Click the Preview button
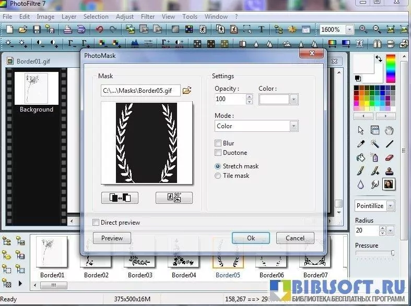Image resolution: width=411 pixels, height=306 pixels. click(112, 238)
